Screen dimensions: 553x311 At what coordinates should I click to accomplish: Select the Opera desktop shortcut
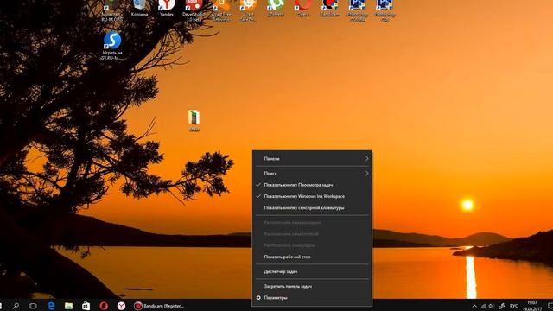[x=303, y=8]
